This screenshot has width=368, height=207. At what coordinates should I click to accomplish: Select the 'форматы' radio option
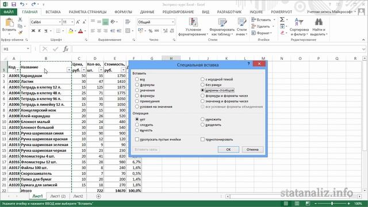[137, 96]
